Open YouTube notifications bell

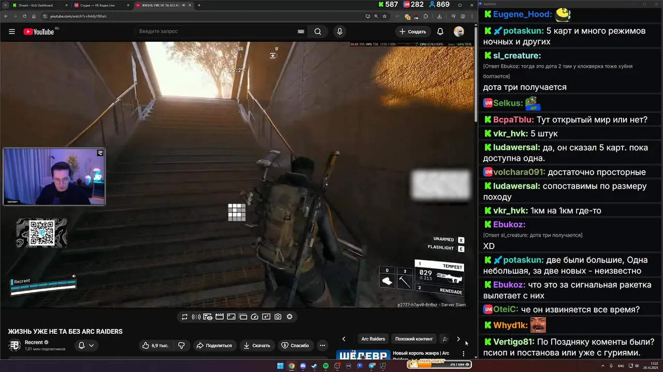(x=440, y=32)
